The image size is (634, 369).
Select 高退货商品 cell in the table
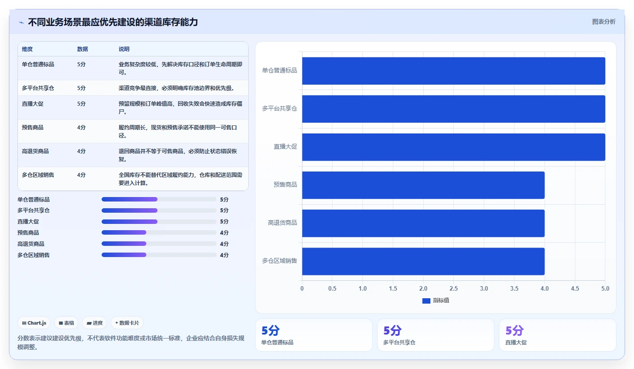click(x=35, y=151)
